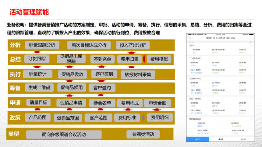Viewport: 262px width, 147px height.
Task: Expand the 三级会议 section chevron
Action: click(x=251, y=78)
